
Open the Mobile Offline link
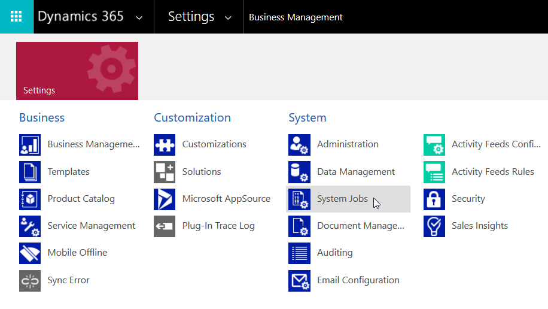pyautogui.click(x=77, y=253)
